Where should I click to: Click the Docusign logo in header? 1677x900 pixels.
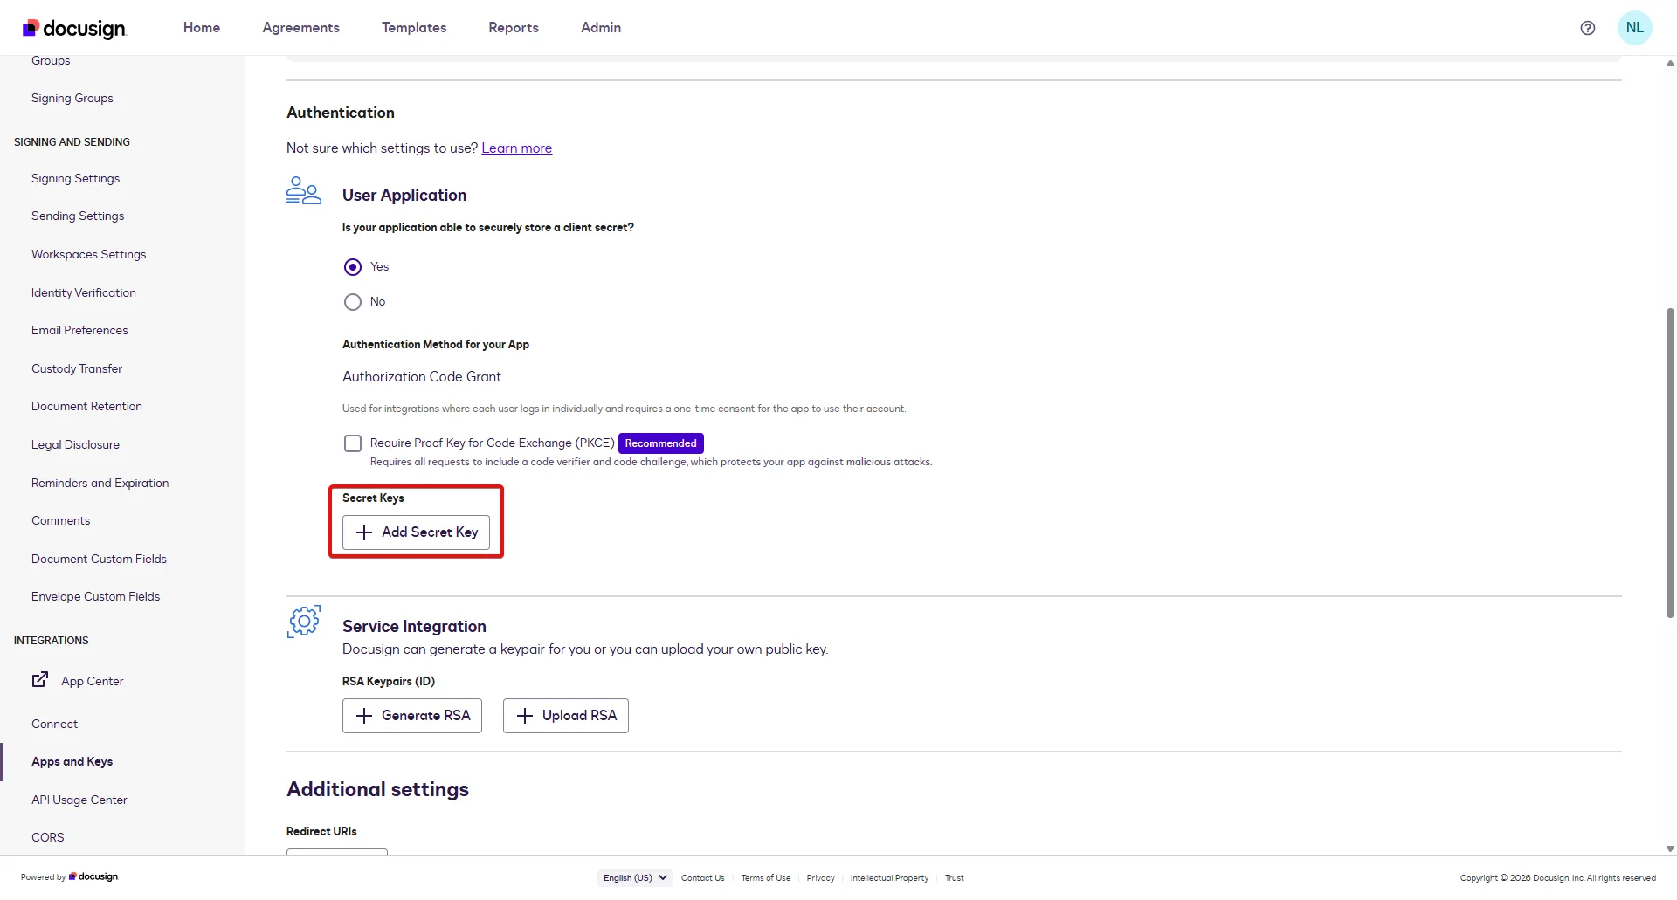(74, 28)
